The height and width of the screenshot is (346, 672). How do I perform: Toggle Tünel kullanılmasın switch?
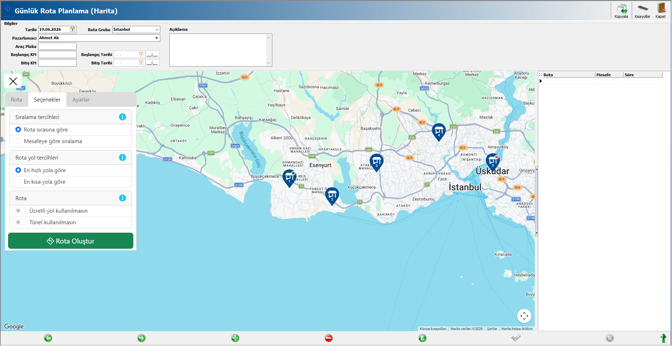click(21, 222)
